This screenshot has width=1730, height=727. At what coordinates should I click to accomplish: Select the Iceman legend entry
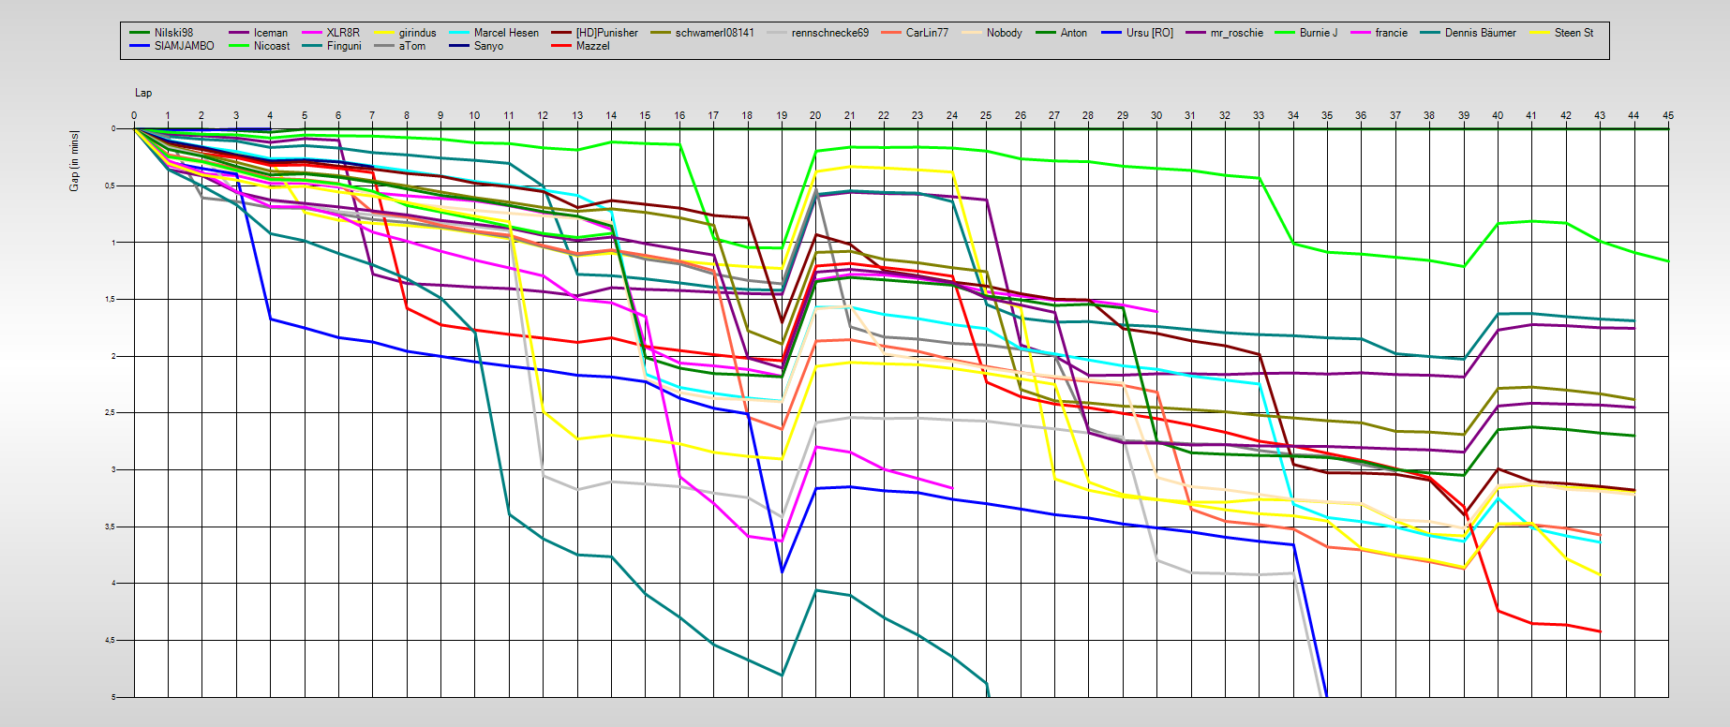(x=270, y=33)
